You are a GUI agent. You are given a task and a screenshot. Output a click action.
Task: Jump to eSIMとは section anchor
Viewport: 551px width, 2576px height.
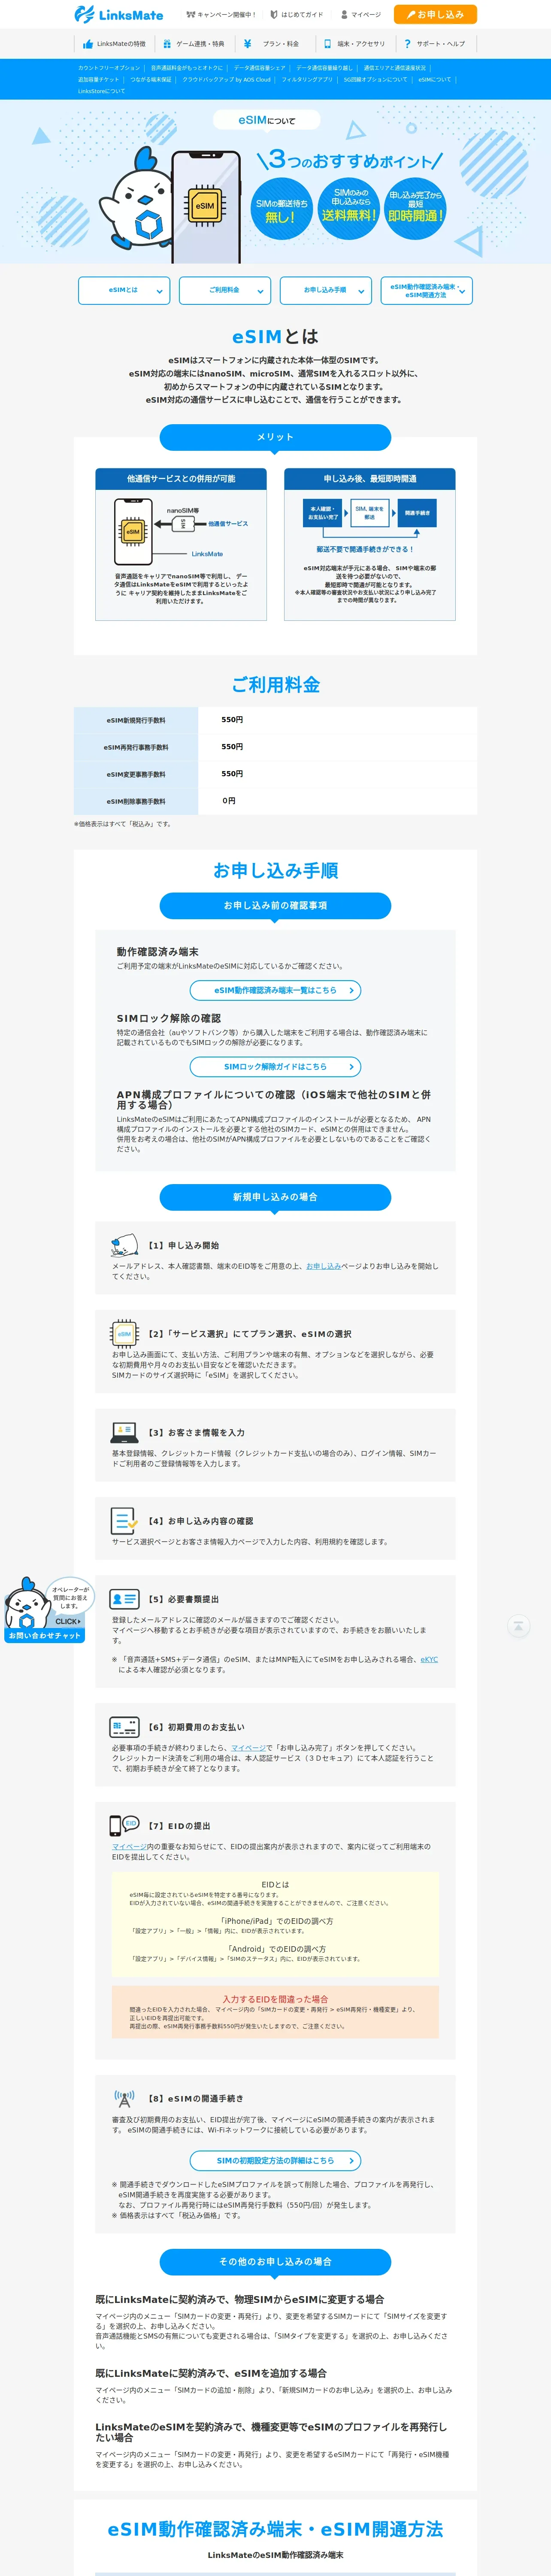tap(124, 290)
